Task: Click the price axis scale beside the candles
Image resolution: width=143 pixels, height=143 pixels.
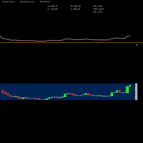Action: [x=136, y=92]
